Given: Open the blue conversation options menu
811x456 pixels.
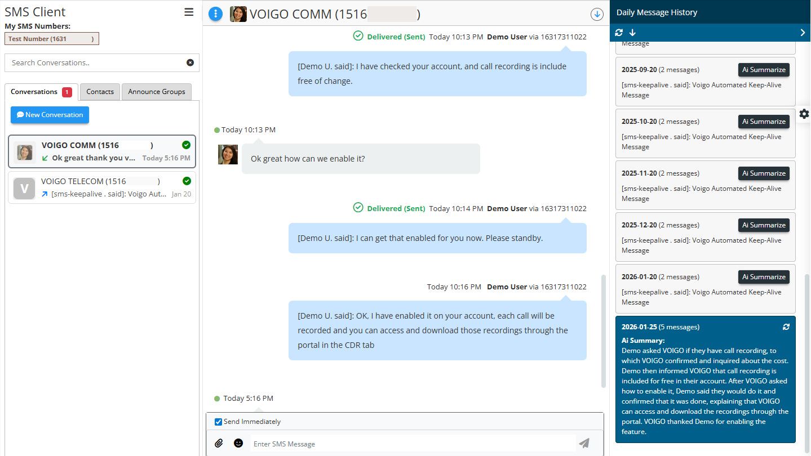Looking at the screenshot, I should [x=215, y=14].
